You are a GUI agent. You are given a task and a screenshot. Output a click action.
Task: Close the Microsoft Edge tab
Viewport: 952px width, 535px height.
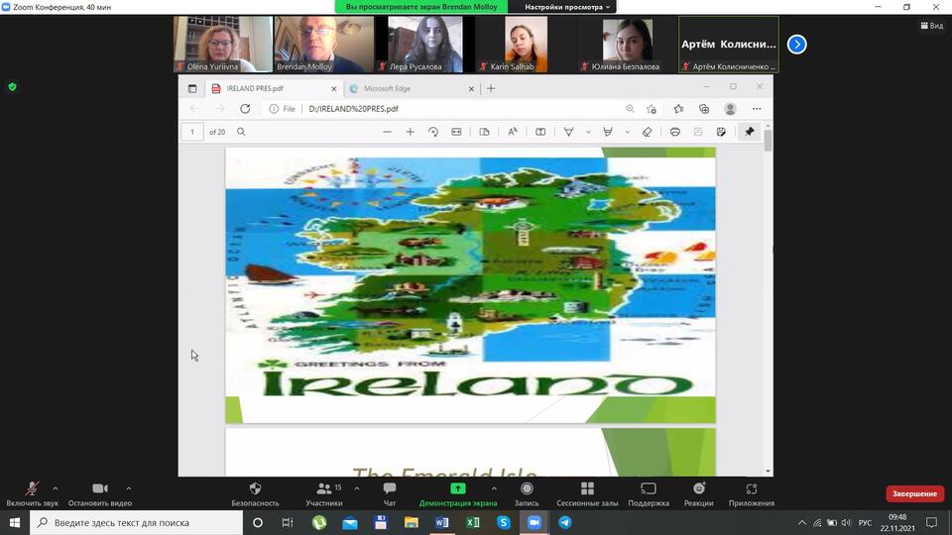471,88
